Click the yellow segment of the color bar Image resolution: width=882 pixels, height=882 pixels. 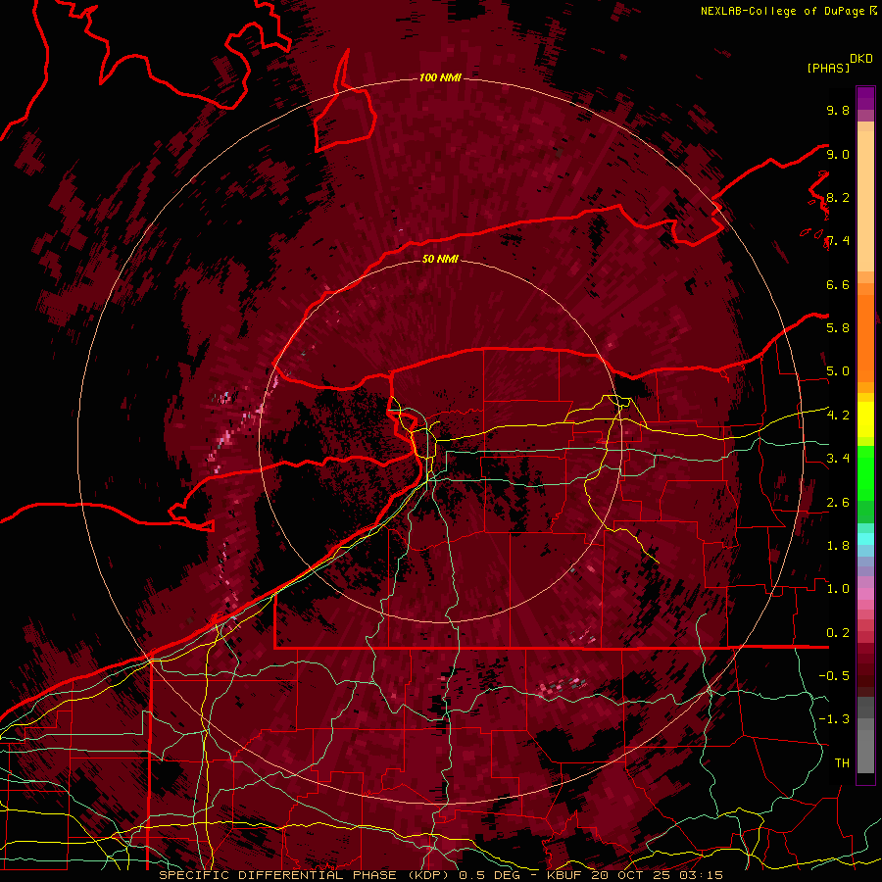865,419
